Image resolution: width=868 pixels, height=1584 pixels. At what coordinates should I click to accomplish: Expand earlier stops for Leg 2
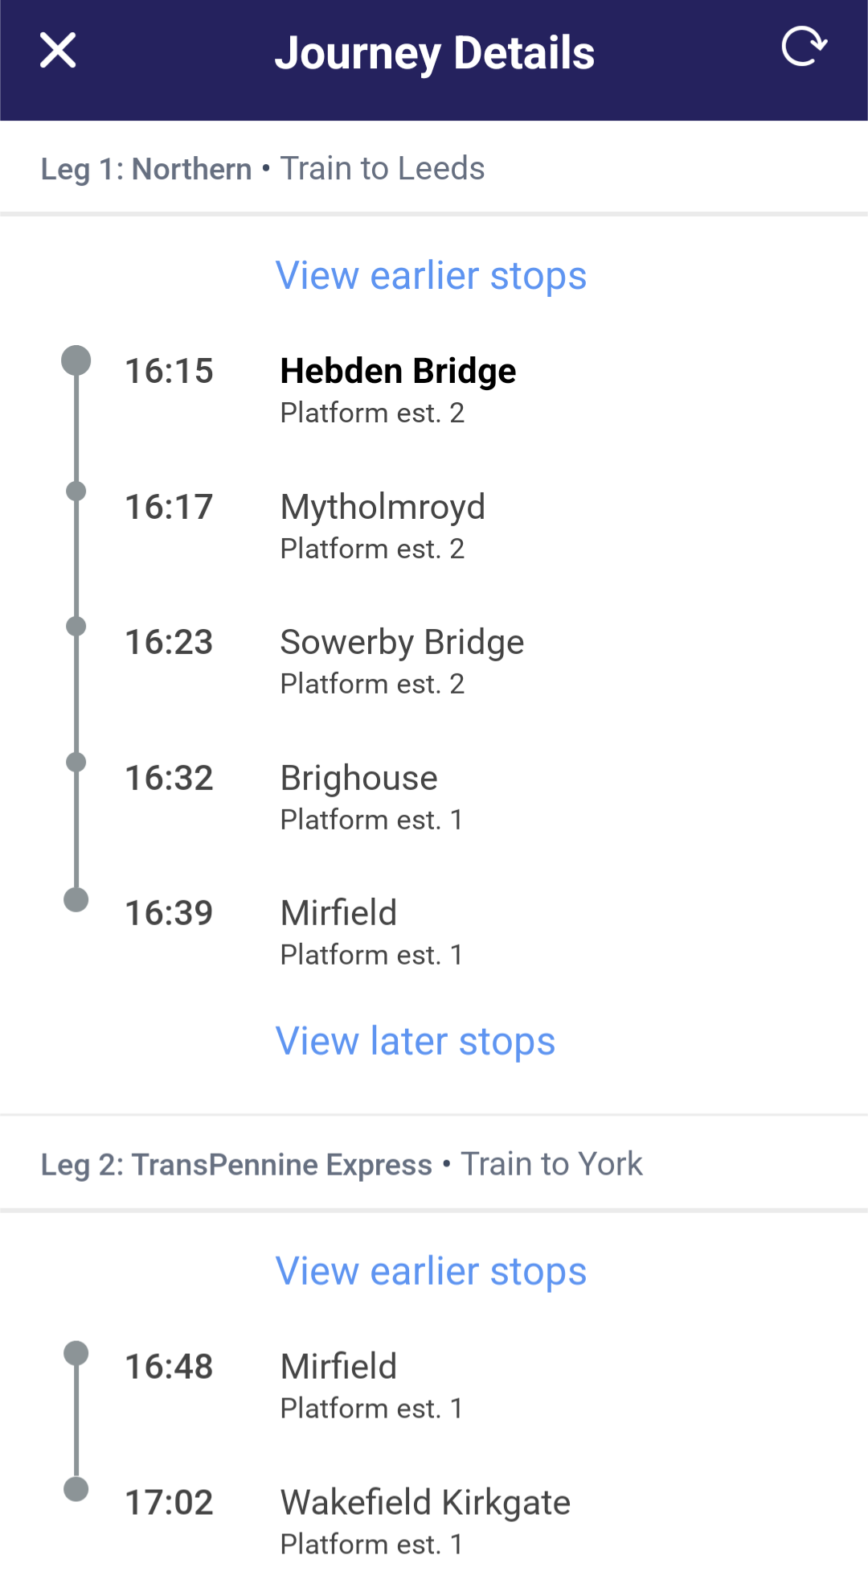tap(431, 1272)
